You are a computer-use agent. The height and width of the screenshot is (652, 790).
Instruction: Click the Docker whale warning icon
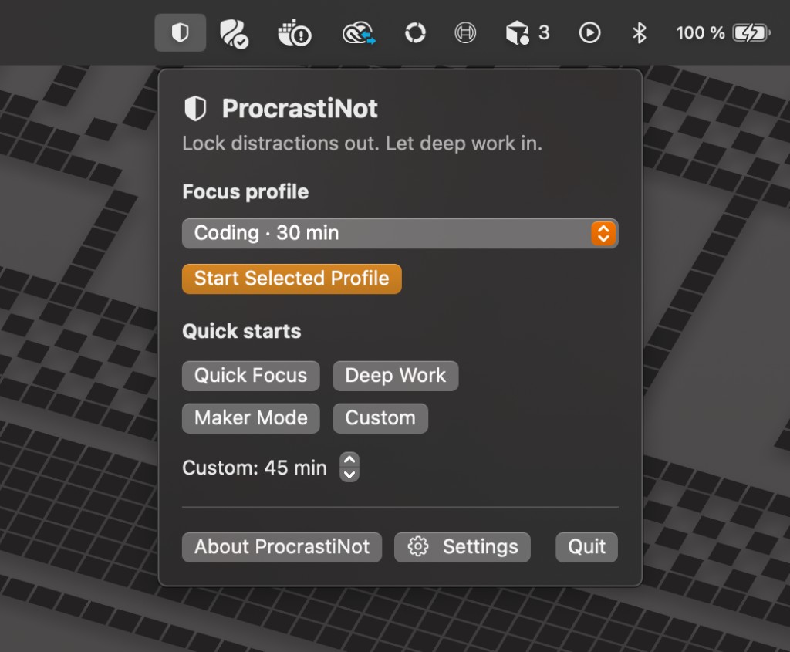(294, 33)
